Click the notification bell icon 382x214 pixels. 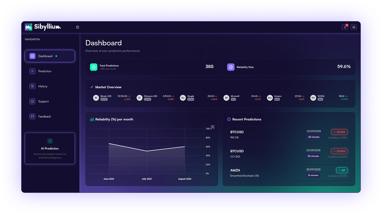coord(345,27)
